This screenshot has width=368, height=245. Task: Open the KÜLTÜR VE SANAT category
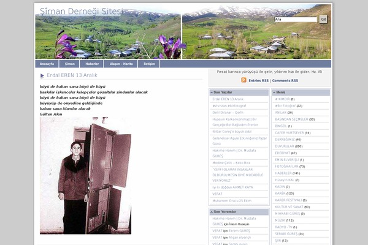click(289, 207)
